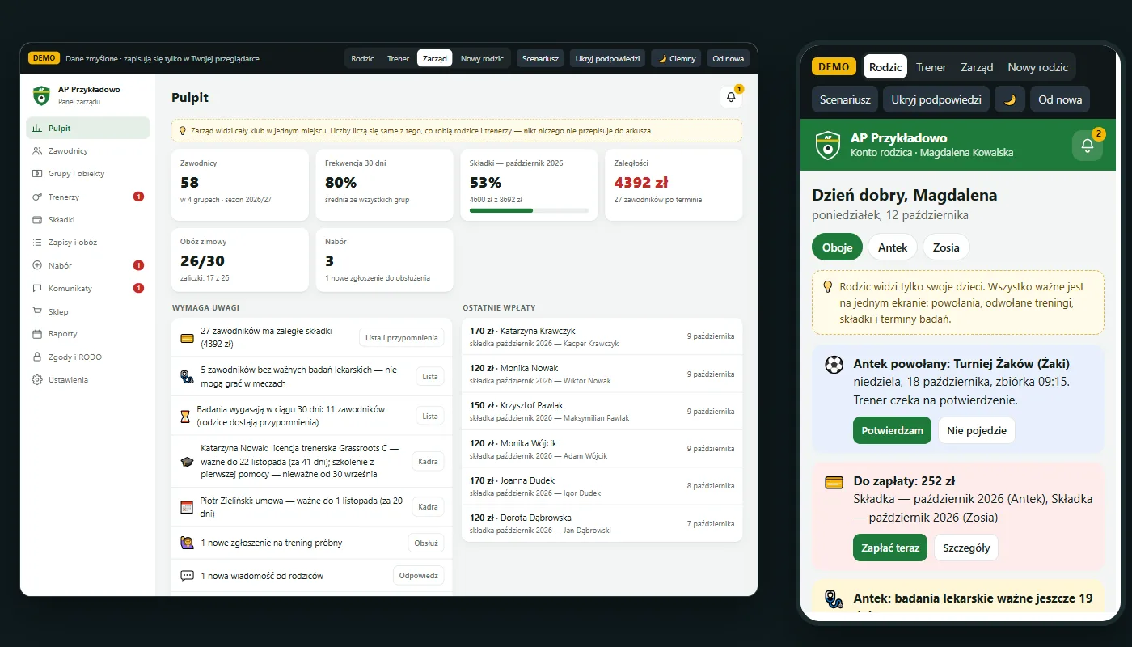
Task: Click AP Przykładowo club crest in desktop sidebar
Action: (x=41, y=95)
